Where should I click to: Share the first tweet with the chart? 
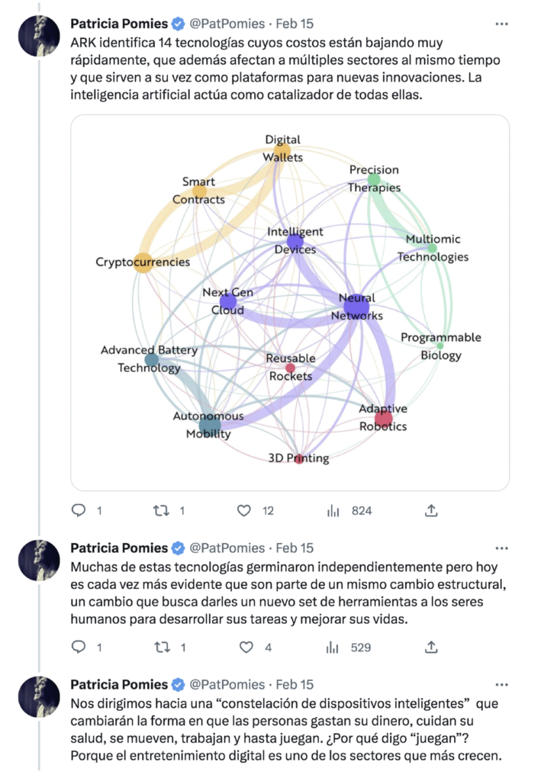coord(430,510)
